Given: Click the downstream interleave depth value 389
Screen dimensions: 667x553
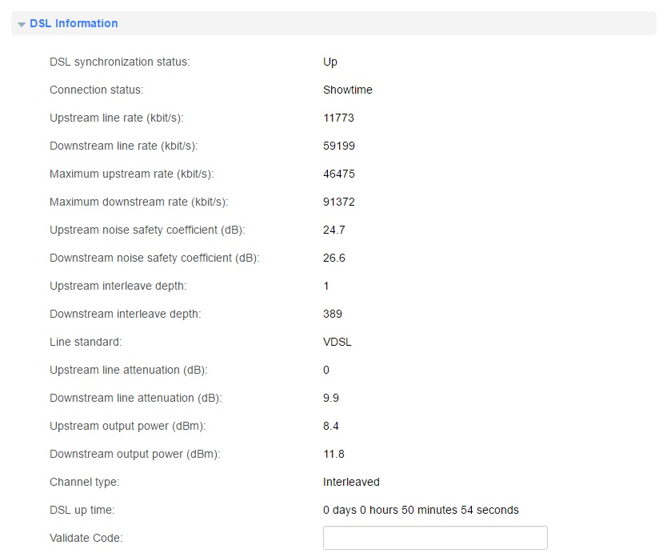Looking at the screenshot, I should 333,315.
